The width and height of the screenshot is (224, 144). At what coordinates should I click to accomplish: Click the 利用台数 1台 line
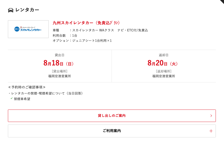pyautogui.click(x=65, y=35)
